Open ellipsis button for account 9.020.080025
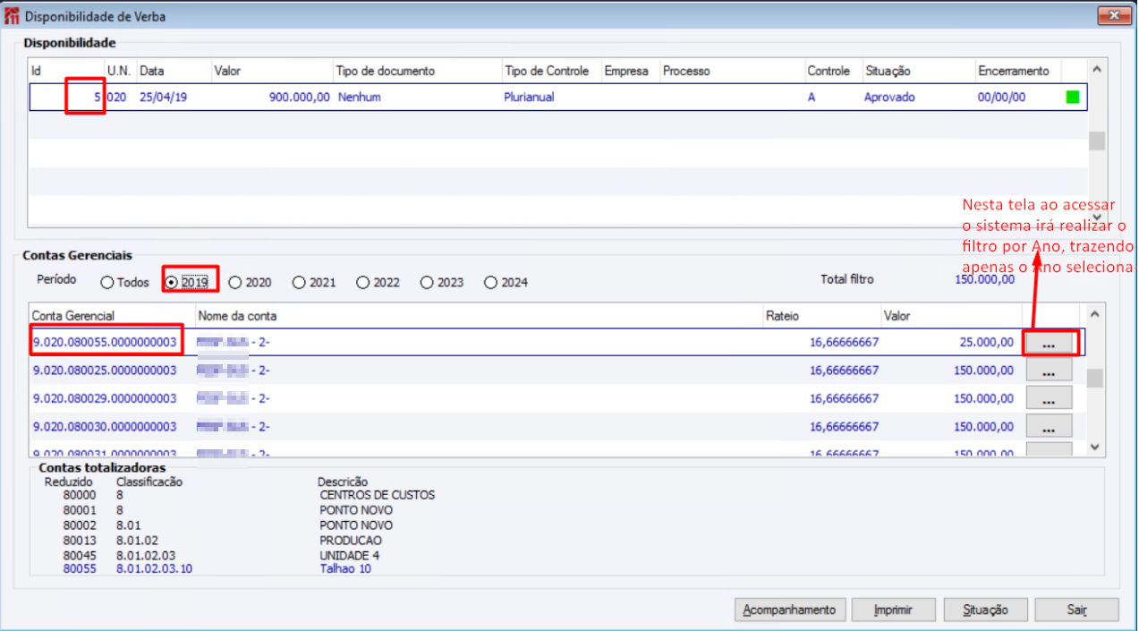 [1049, 371]
